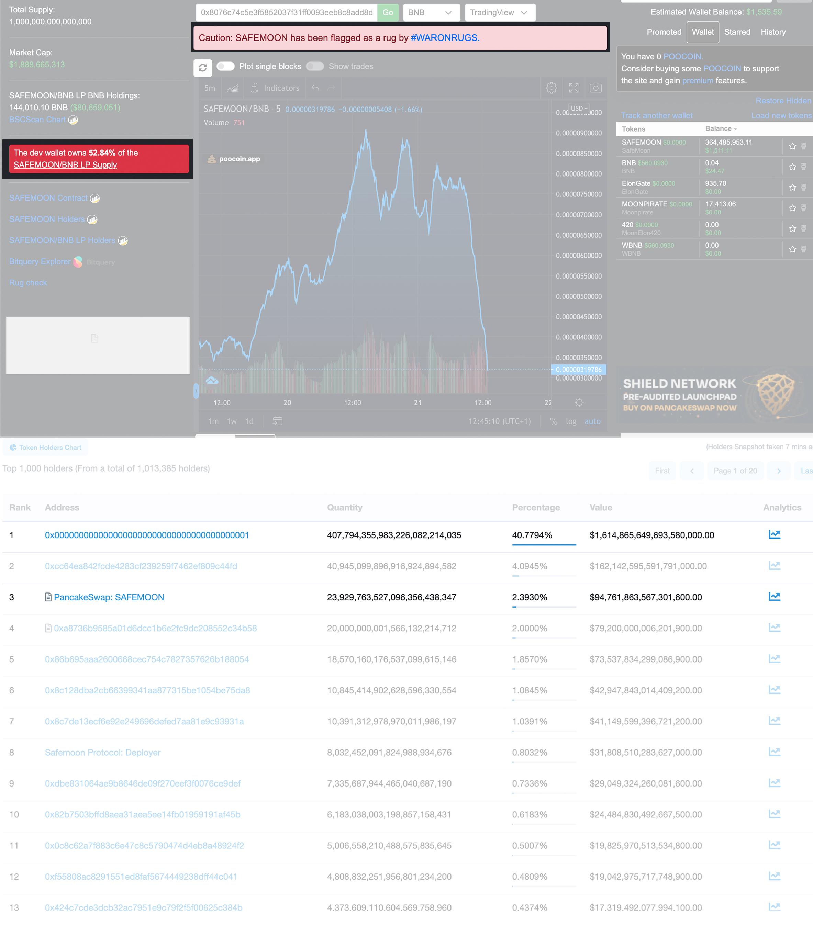Click the token address input field
Screen dimensions: 813x926
coord(287,13)
